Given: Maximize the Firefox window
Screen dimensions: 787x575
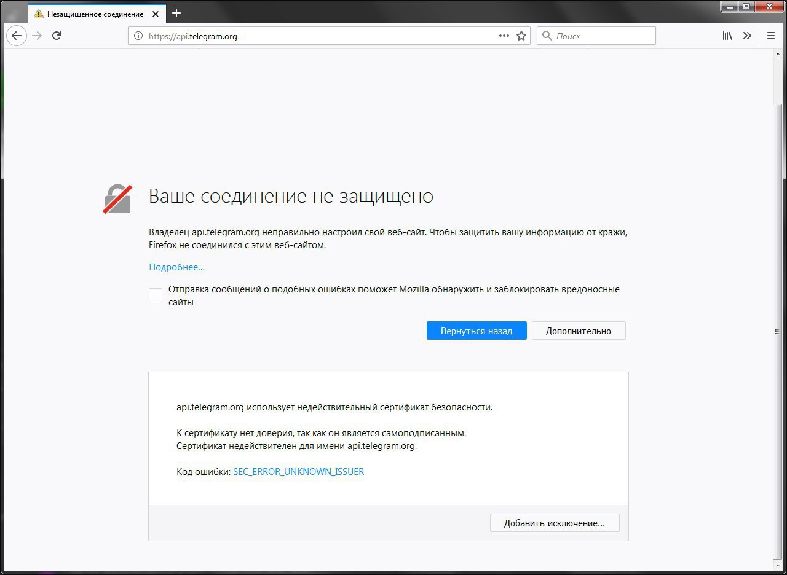Looking at the screenshot, I should click(x=746, y=6).
